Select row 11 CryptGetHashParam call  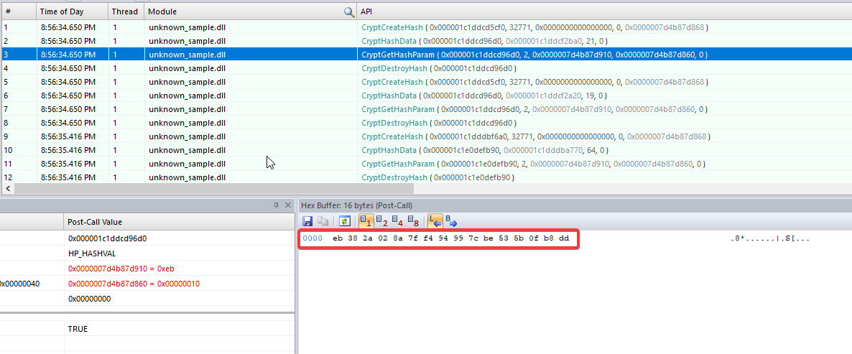pyautogui.click(x=426, y=164)
